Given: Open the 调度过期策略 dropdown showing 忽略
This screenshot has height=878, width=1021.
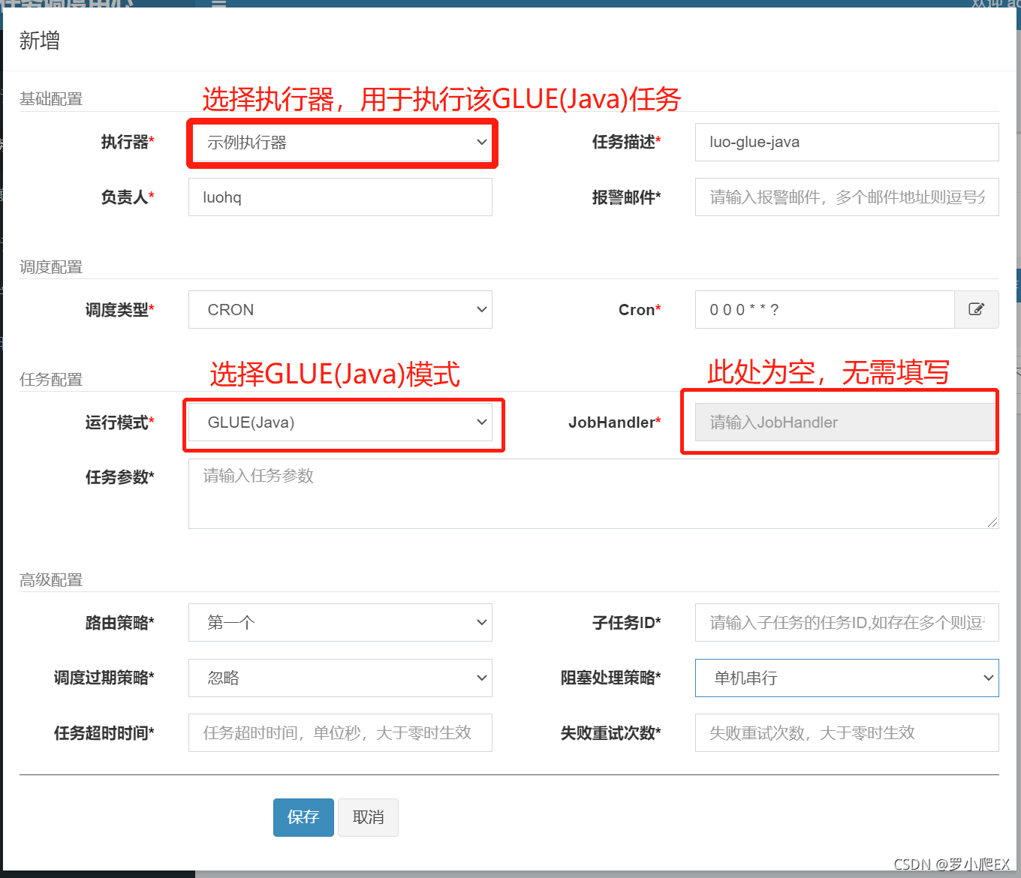Looking at the screenshot, I should click(340, 678).
